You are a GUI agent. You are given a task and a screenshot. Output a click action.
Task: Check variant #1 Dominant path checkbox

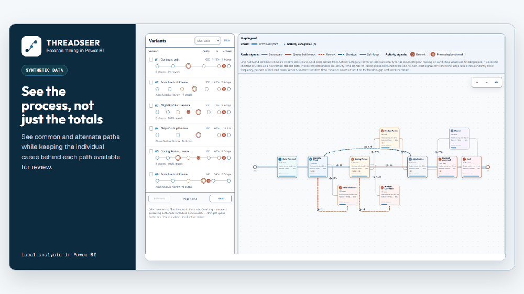coord(151,60)
